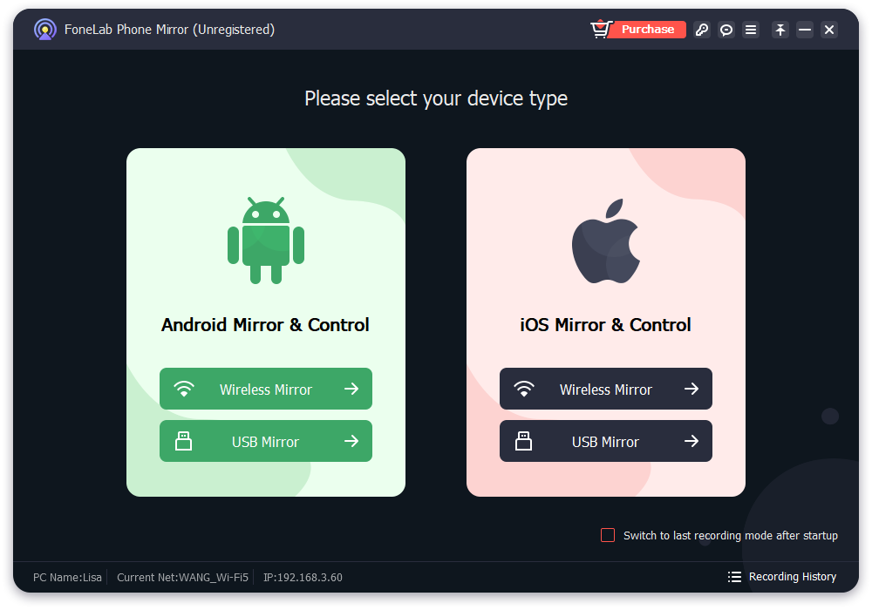Click the "iOS Mirror & Control" heading

605,324
